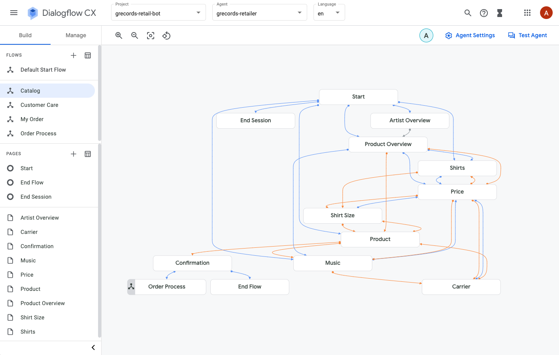This screenshot has width=559, height=355.
Task: Click the reset layout orientation icon
Action: click(166, 35)
